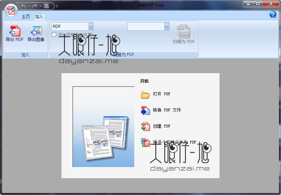
Task: Open the PDF format combo box
Action: [x=72, y=26]
